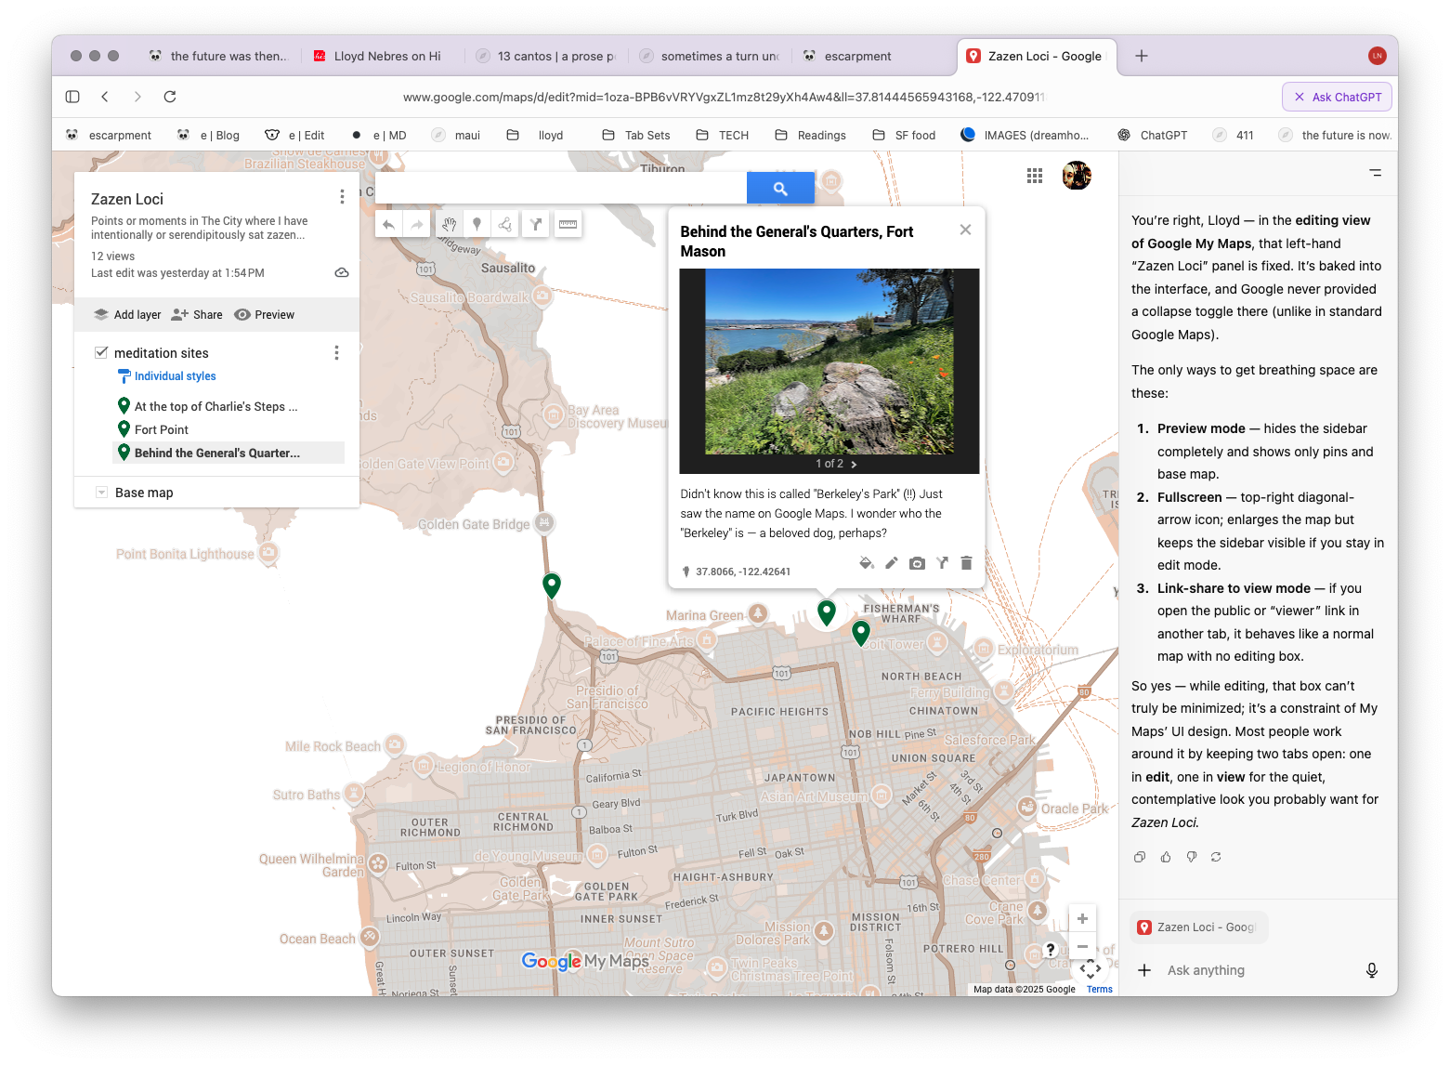
Task: Open the paint bucket style picker
Action: tap(867, 563)
